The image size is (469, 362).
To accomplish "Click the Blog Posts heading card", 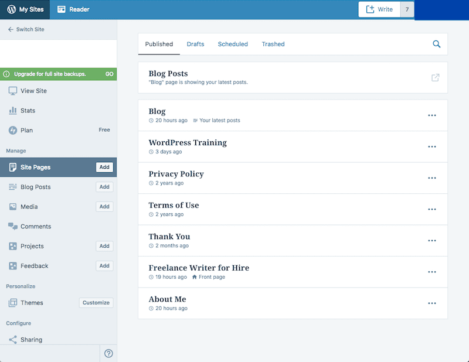I will pos(293,78).
